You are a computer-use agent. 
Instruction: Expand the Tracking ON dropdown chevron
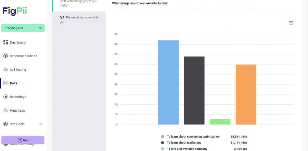tap(40, 28)
